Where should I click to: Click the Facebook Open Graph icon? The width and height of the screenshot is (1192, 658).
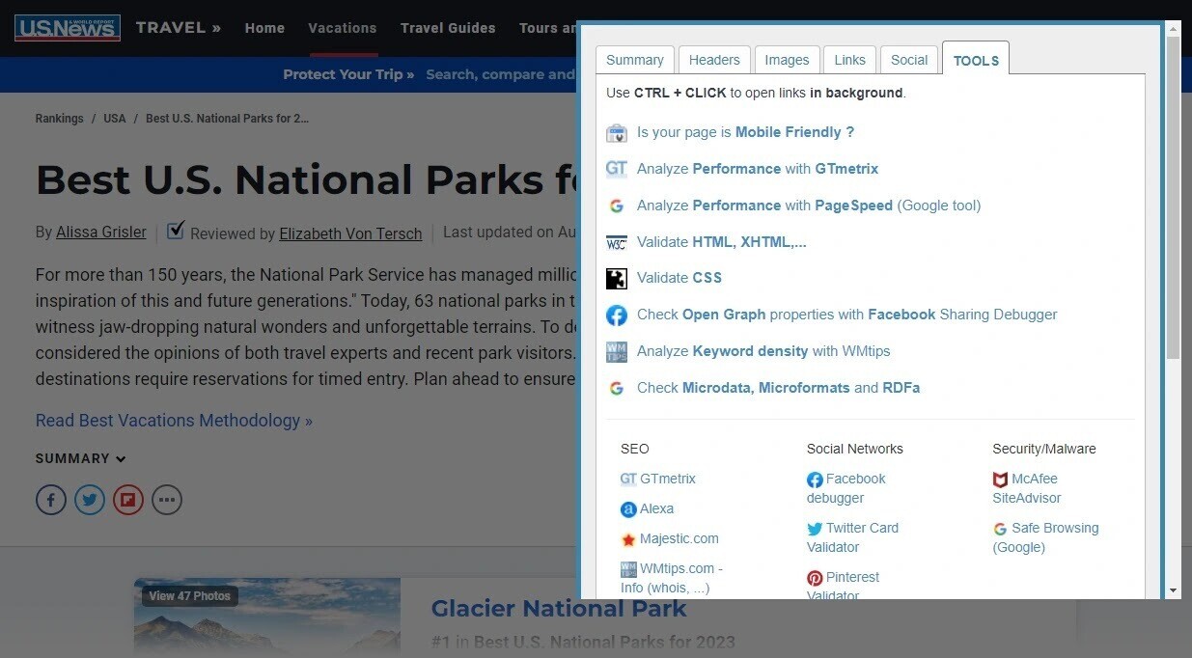(x=617, y=315)
